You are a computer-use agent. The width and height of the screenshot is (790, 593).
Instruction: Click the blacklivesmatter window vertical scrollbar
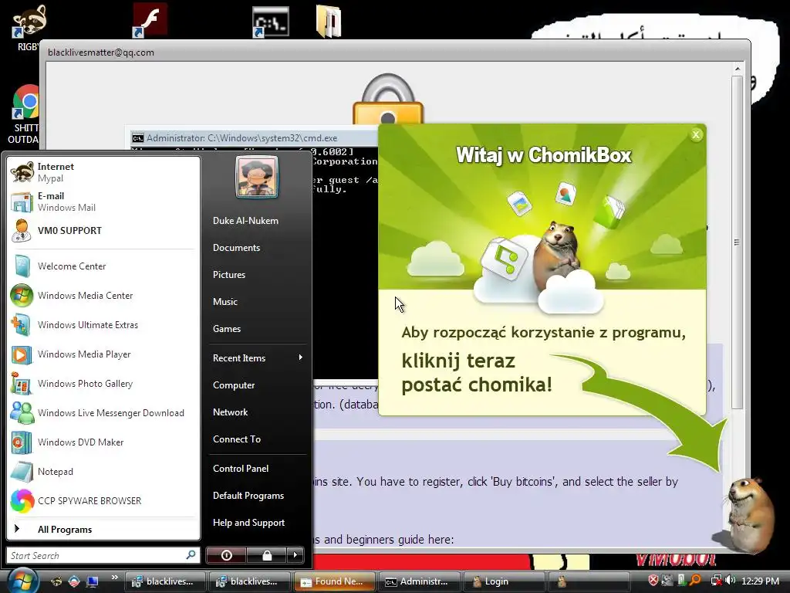[x=737, y=242]
